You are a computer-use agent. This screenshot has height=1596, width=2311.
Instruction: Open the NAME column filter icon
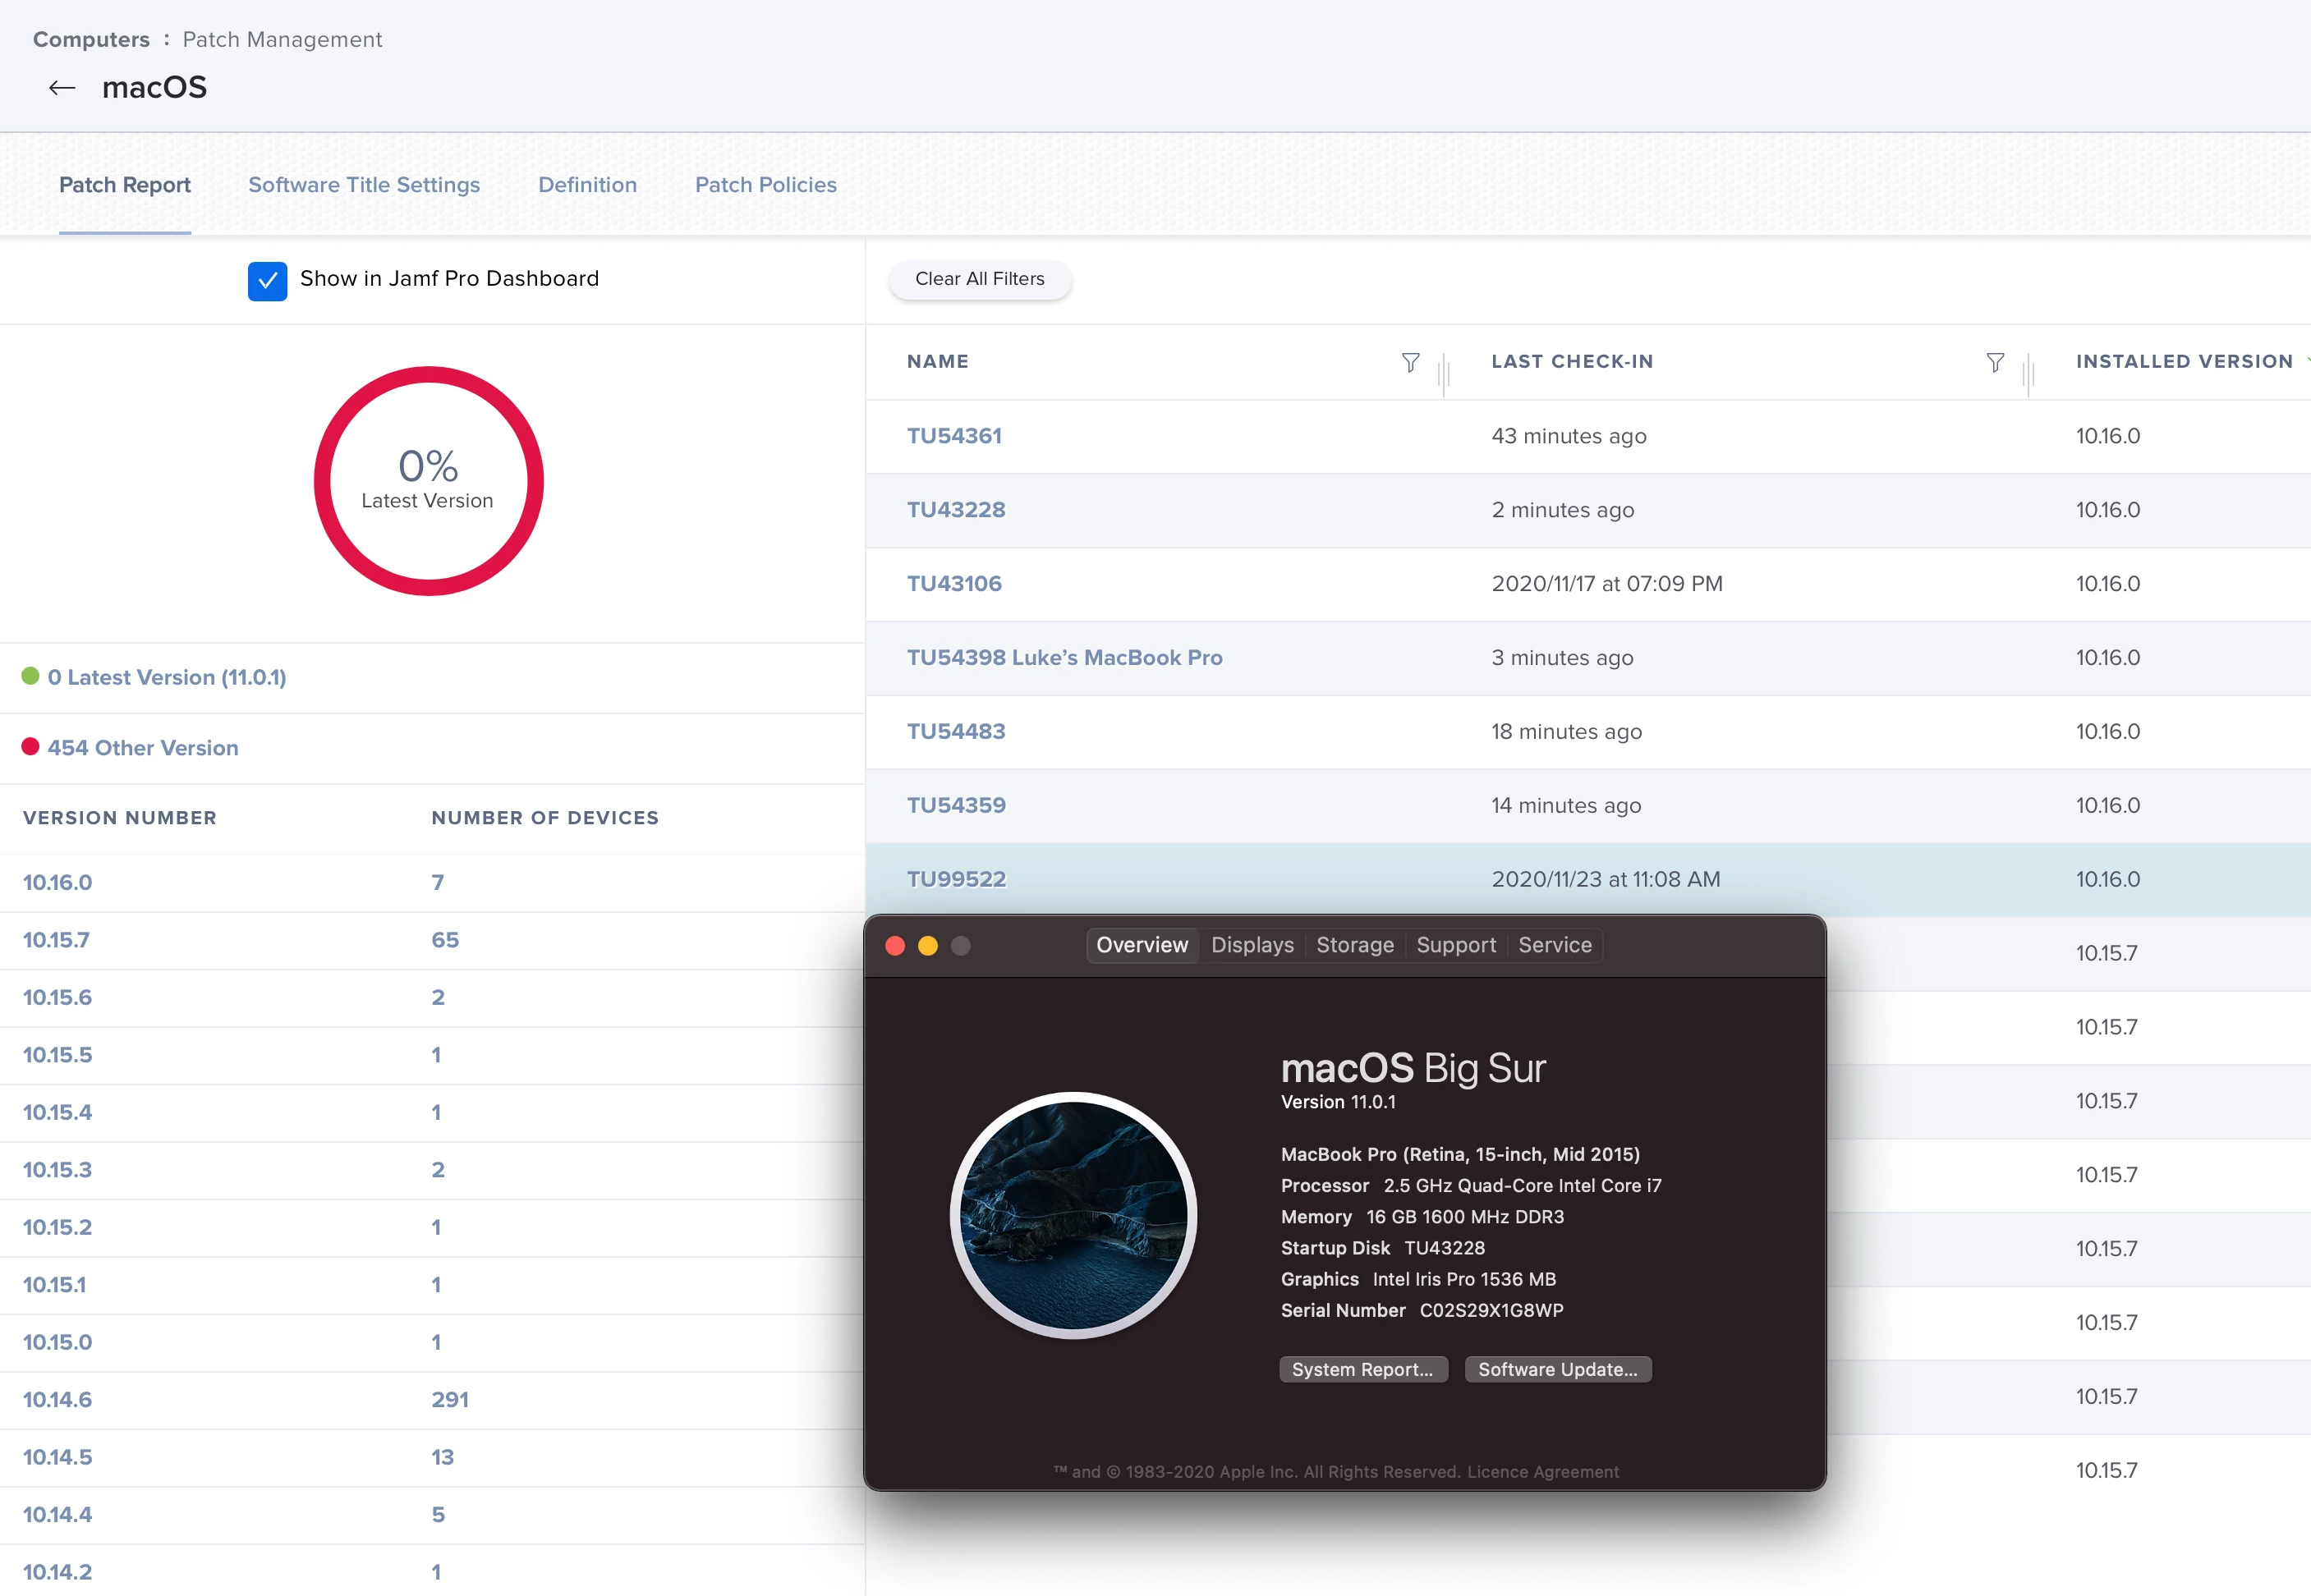pyautogui.click(x=1411, y=362)
